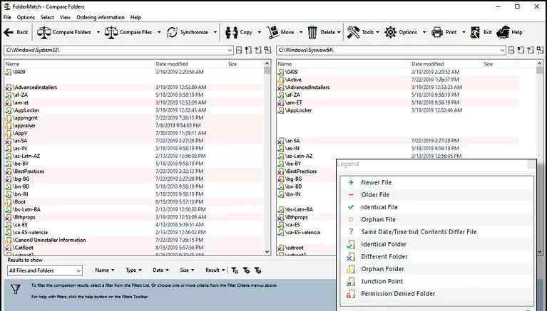
Task: Click the first small icon after Syswow64 path box
Action: (x=511, y=50)
